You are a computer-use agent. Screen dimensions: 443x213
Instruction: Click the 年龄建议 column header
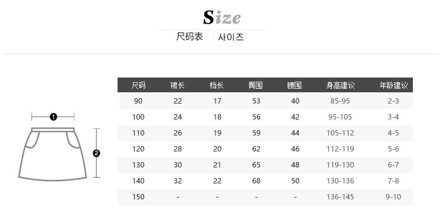click(x=393, y=85)
